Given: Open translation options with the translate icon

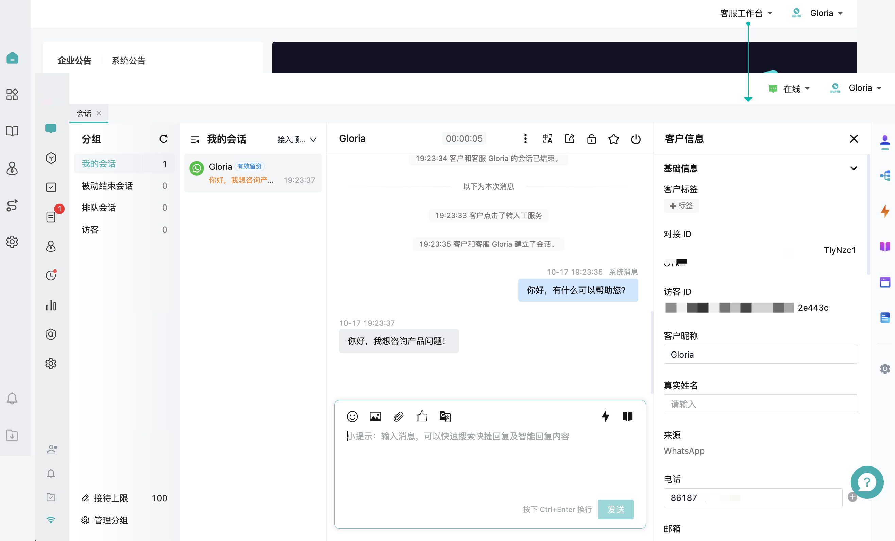Looking at the screenshot, I should (444, 416).
